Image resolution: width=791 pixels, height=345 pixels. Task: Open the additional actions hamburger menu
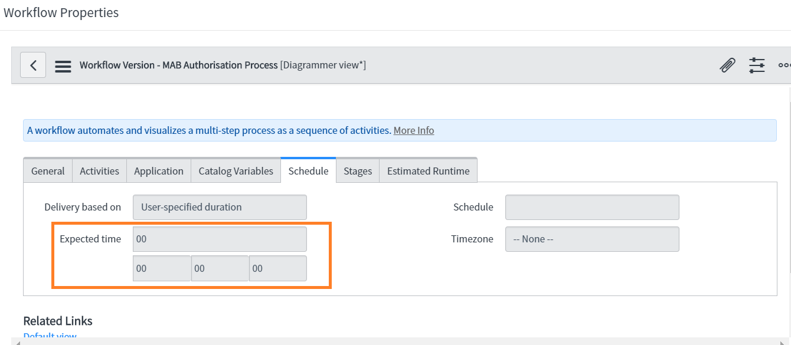click(x=63, y=65)
